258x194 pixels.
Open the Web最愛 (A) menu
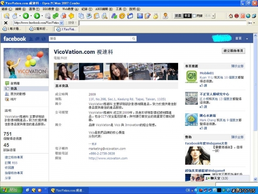(70, 9)
